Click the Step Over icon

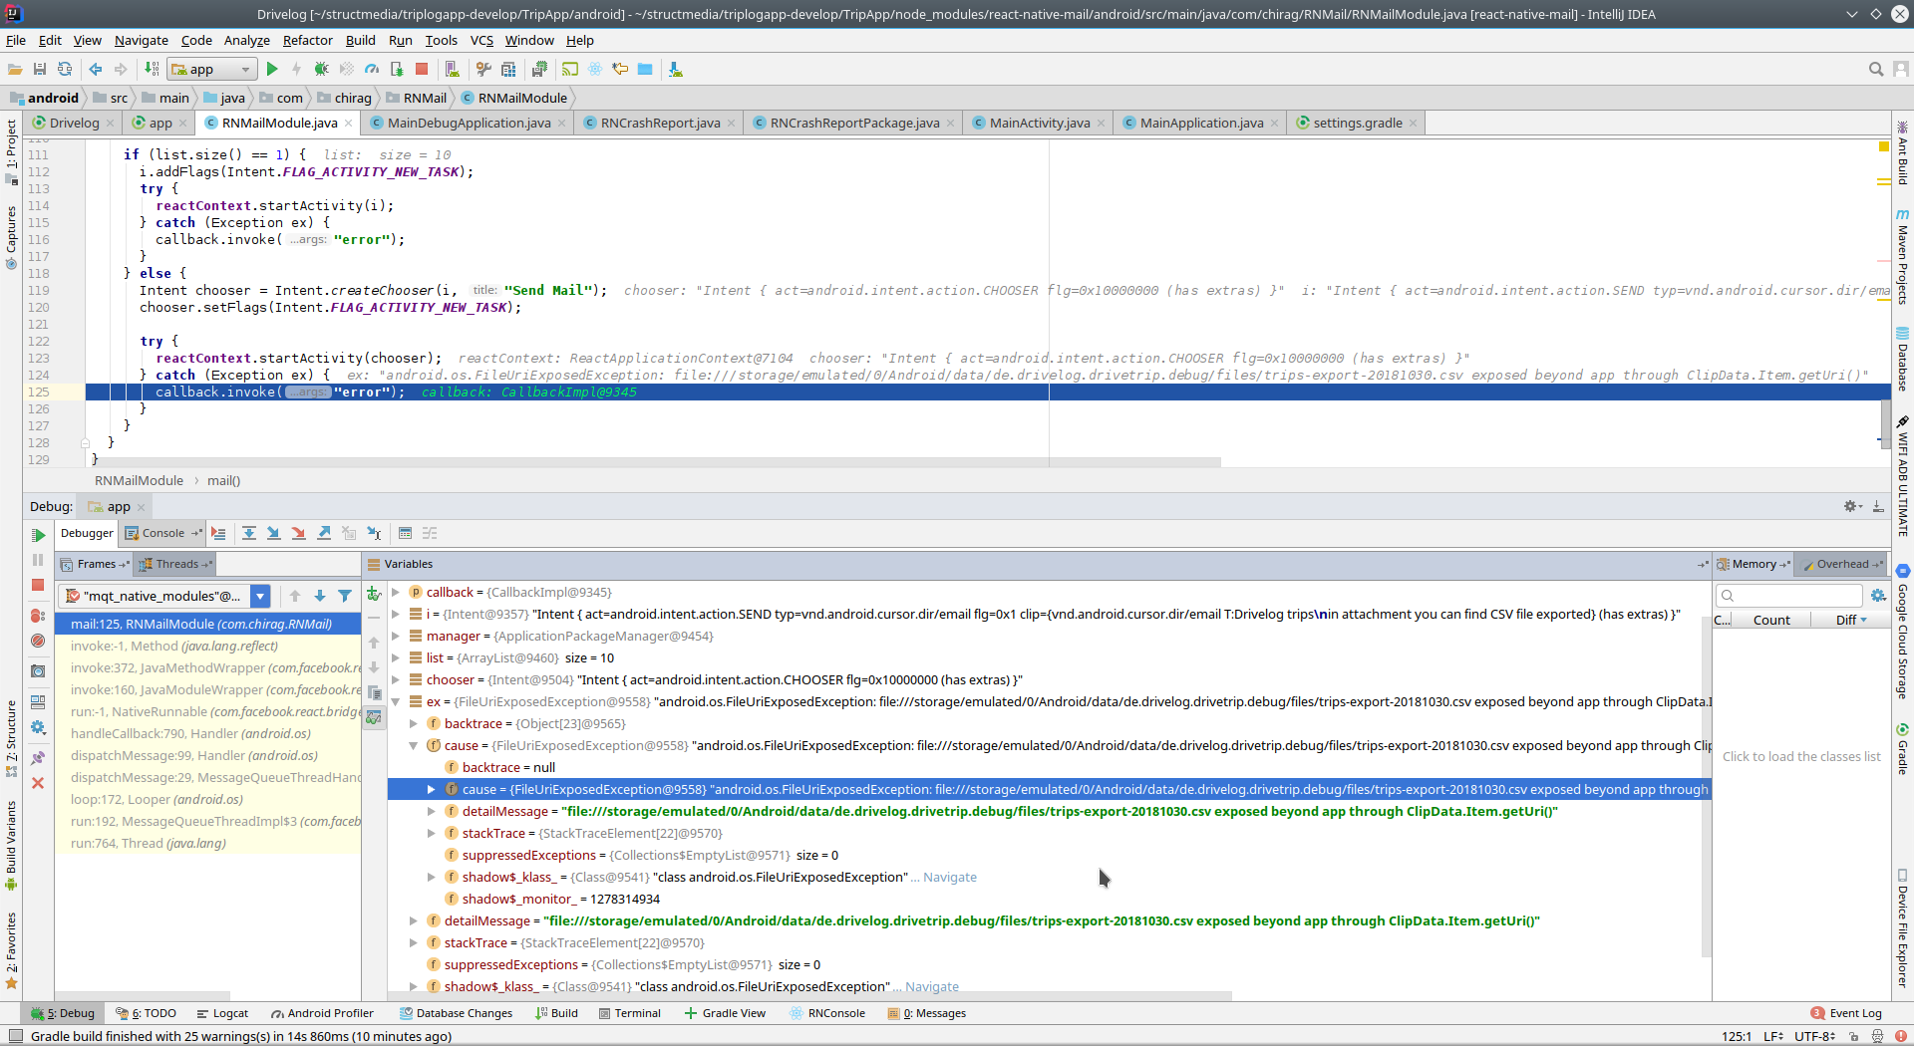[x=249, y=533]
